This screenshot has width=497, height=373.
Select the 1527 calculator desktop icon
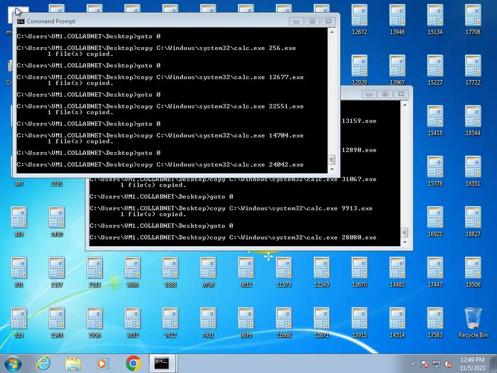[x=56, y=272]
